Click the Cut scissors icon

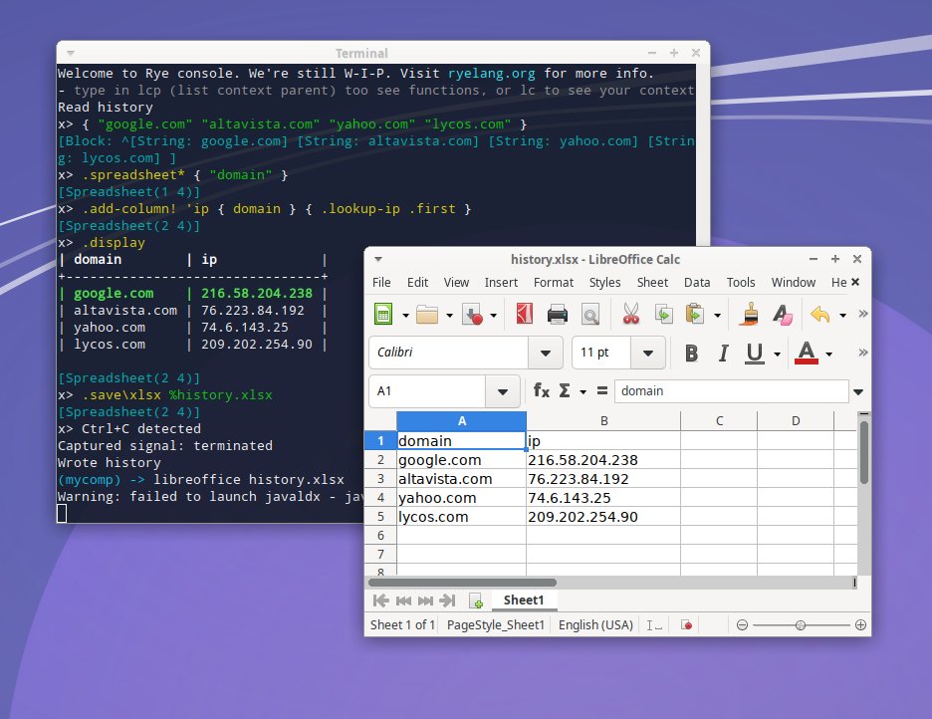(x=630, y=314)
